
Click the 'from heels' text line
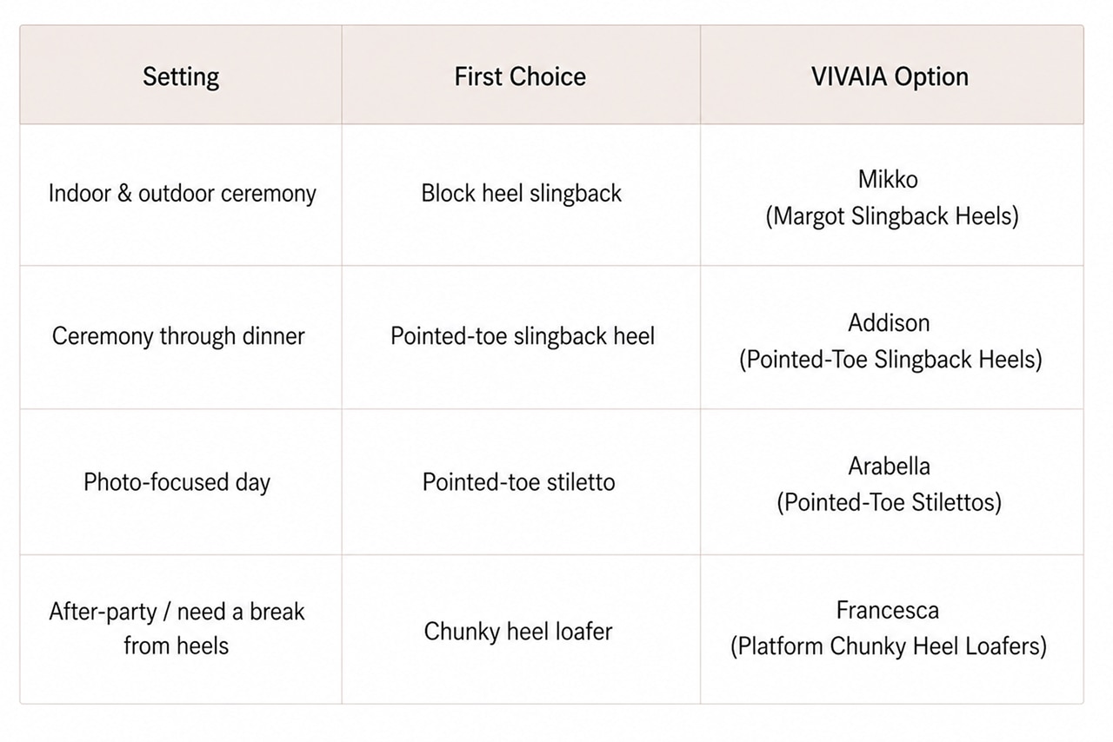176,646
